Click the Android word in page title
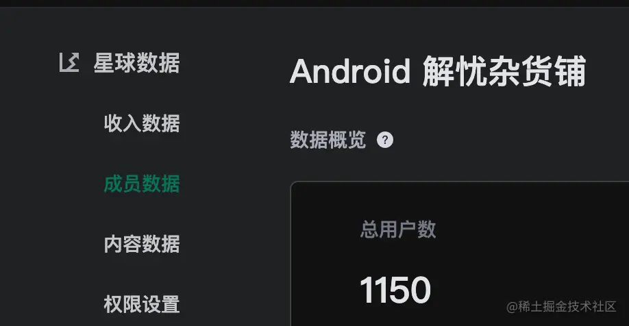Image resolution: width=629 pixels, height=326 pixels. click(350, 71)
